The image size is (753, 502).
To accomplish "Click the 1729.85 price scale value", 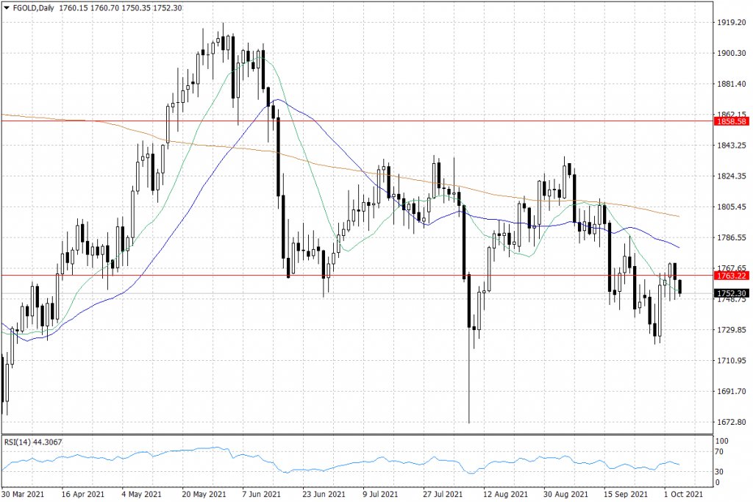I will 732,329.
